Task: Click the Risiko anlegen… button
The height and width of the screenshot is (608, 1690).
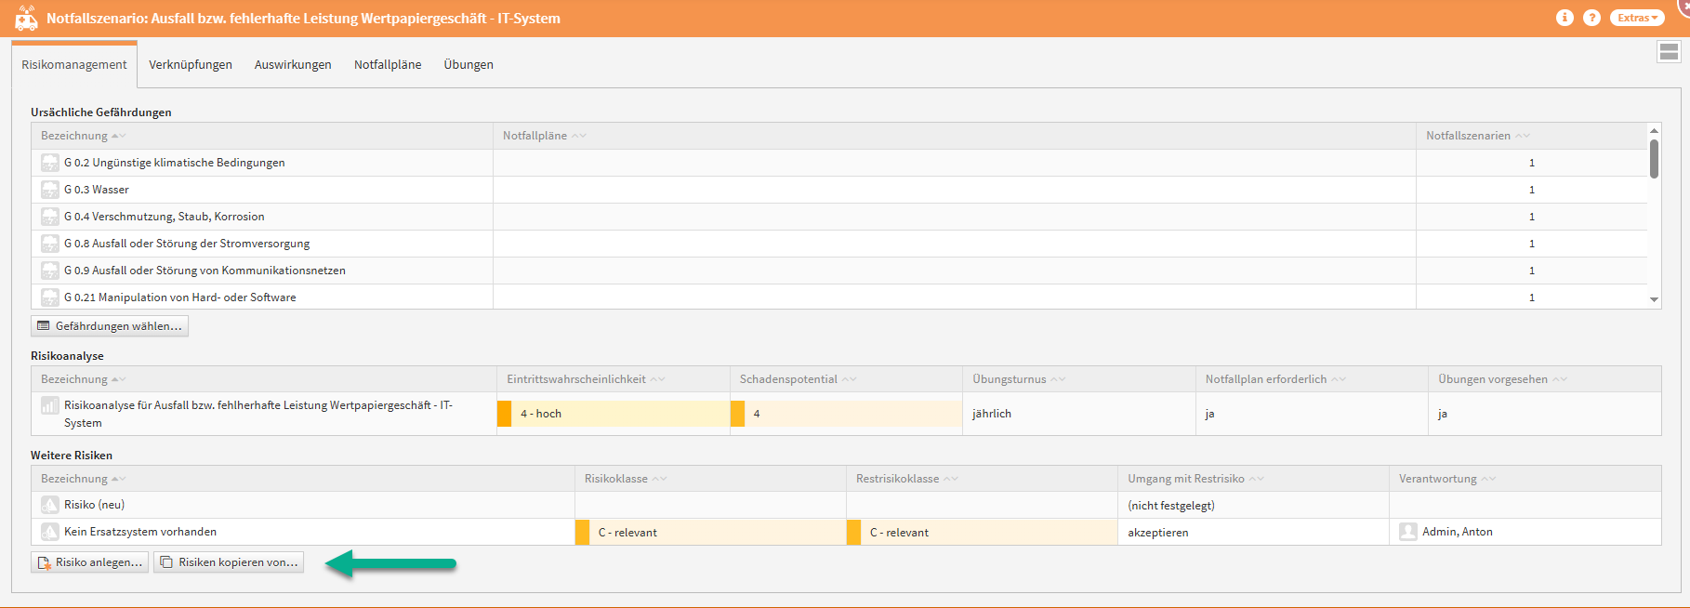Action: pyautogui.click(x=90, y=562)
